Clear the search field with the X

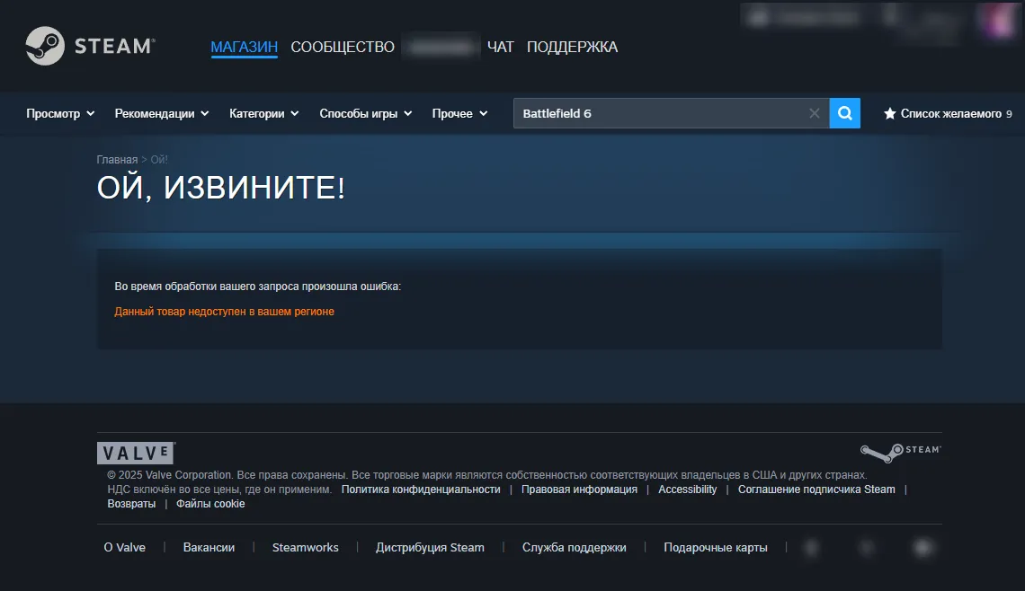coord(814,113)
